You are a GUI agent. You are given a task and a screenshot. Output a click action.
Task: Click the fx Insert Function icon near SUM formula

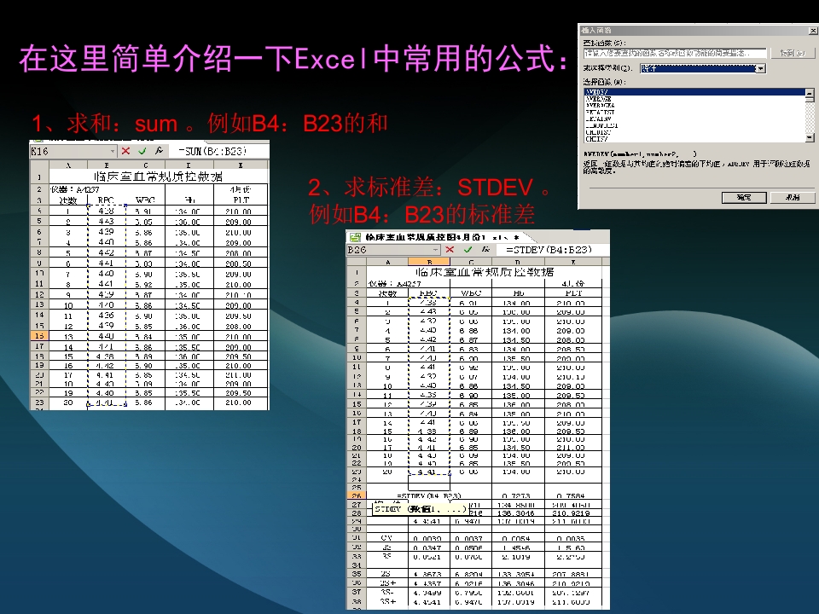coord(160,151)
